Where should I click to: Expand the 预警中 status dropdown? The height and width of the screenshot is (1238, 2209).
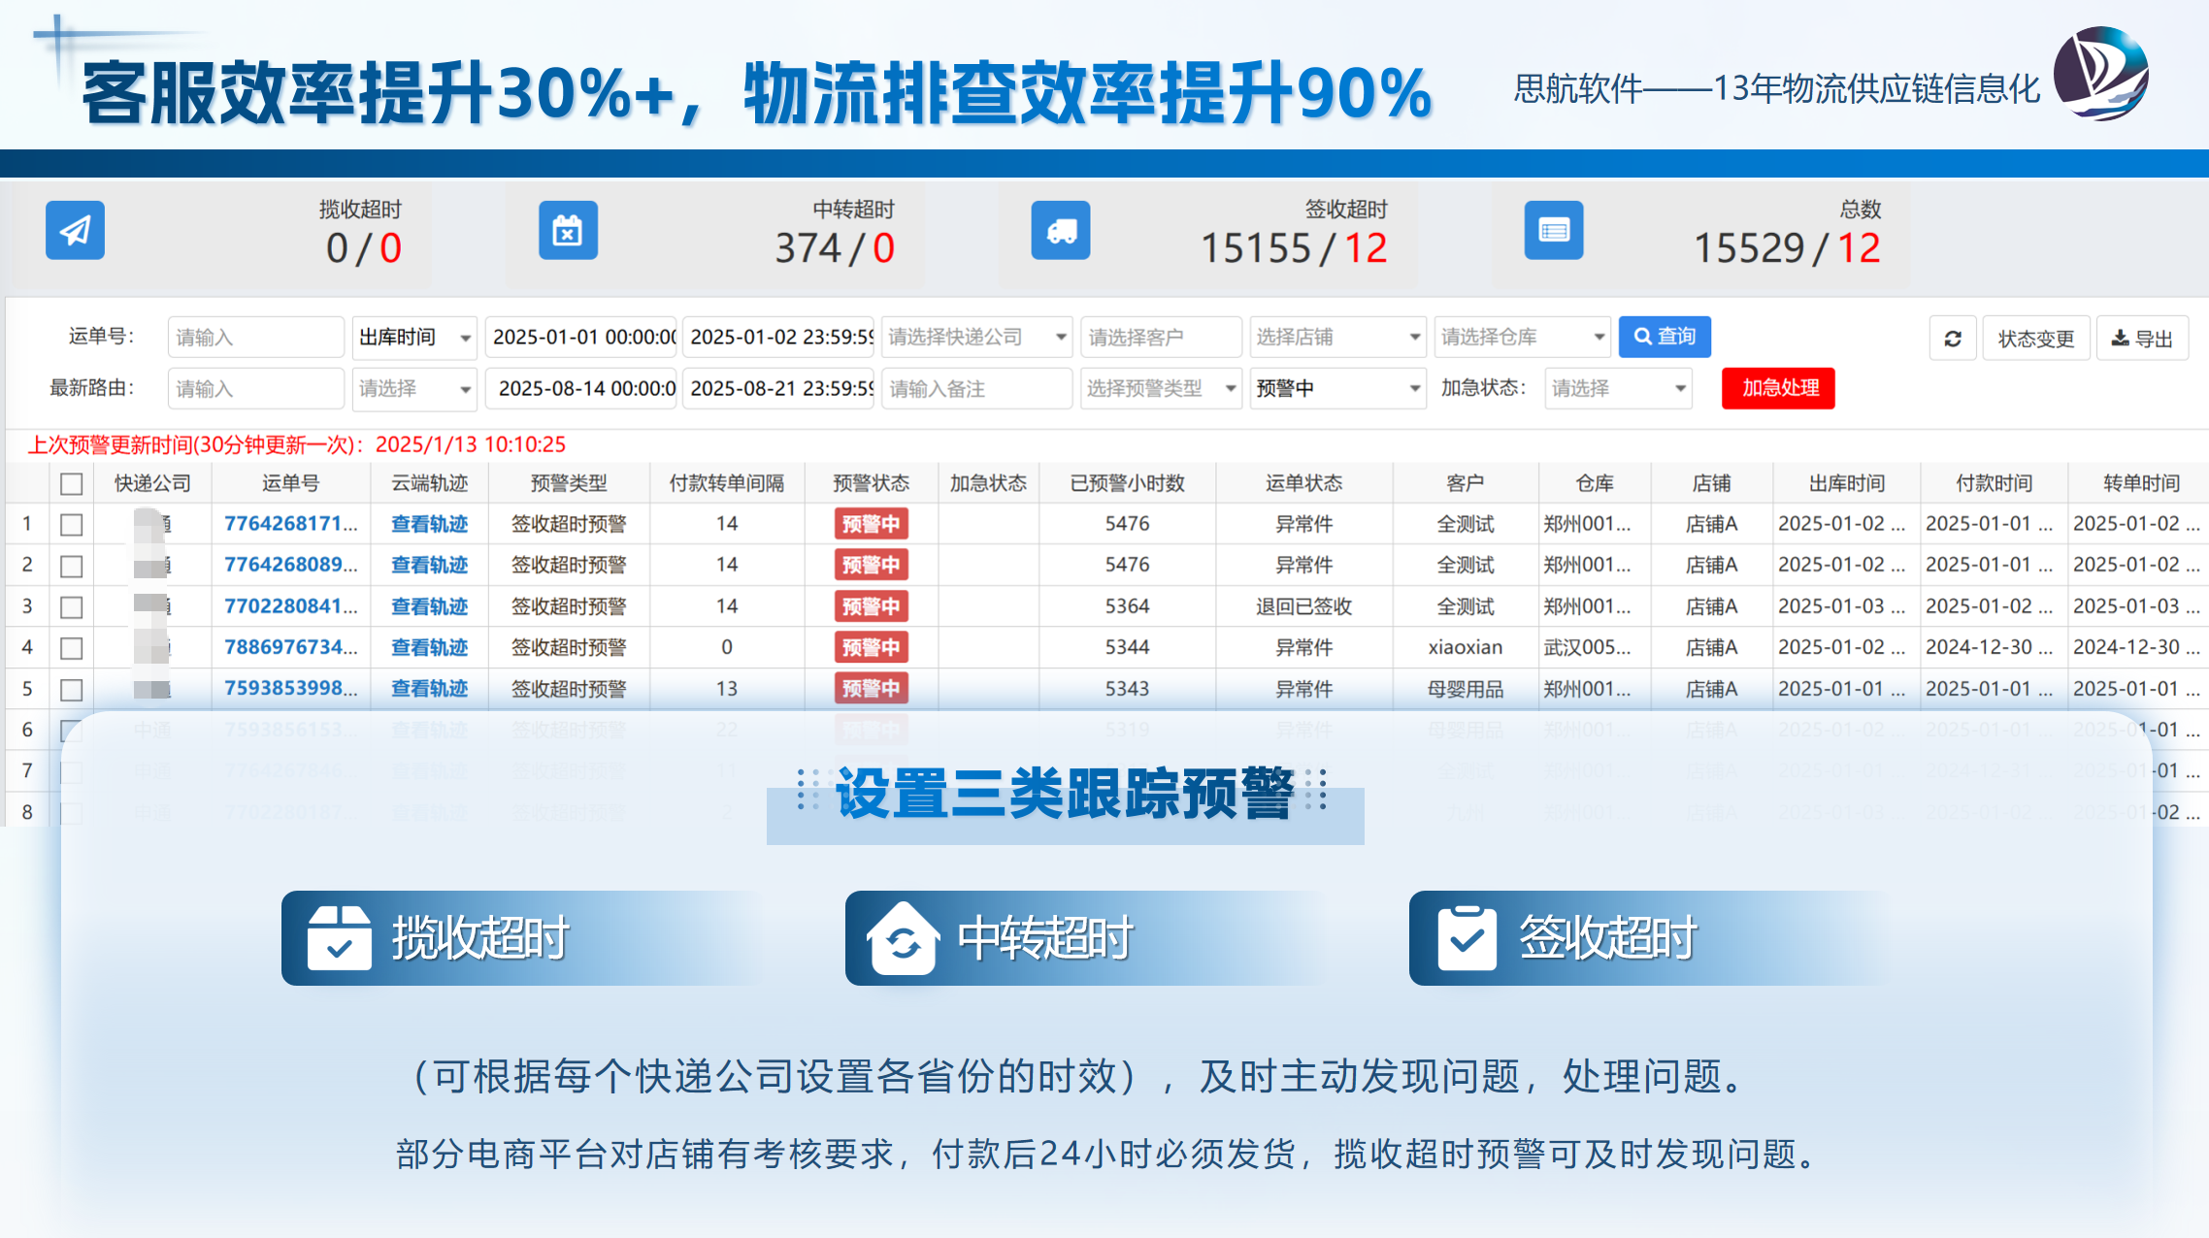pyautogui.click(x=1336, y=388)
